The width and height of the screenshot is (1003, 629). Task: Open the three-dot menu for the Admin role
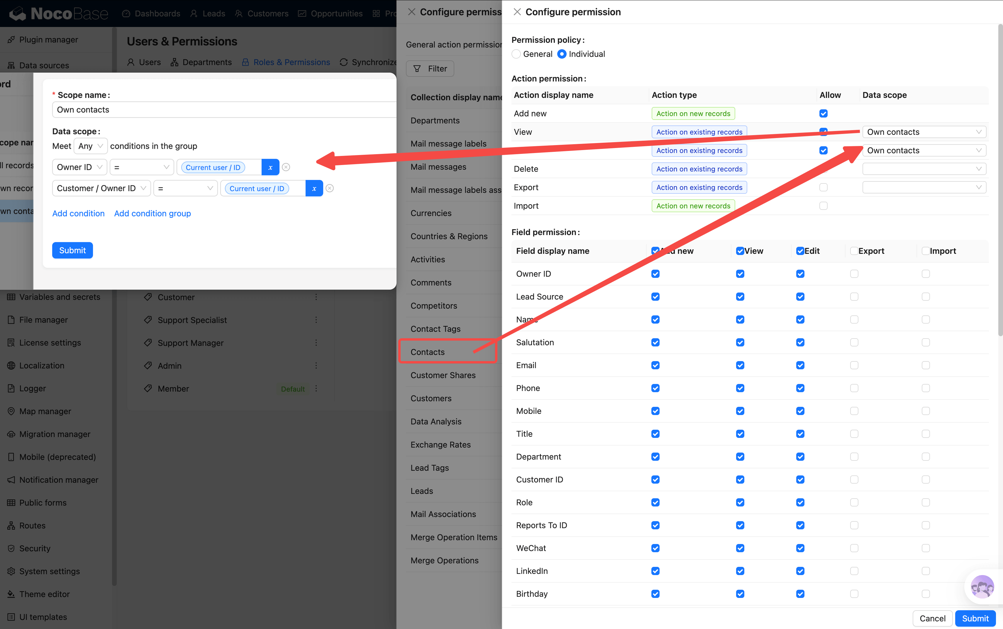click(x=316, y=366)
